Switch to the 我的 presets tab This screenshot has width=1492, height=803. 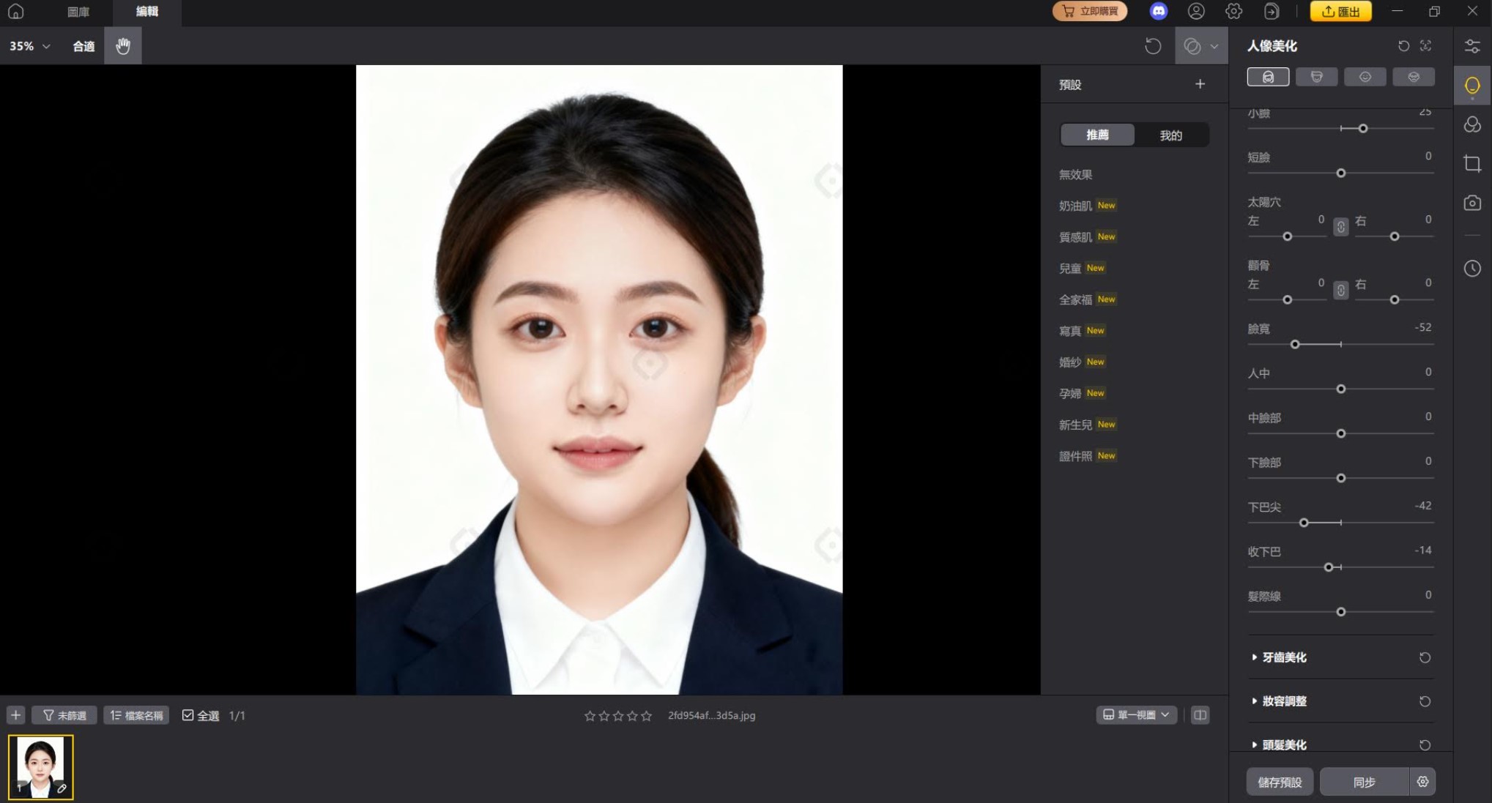click(x=1170, y=135)
